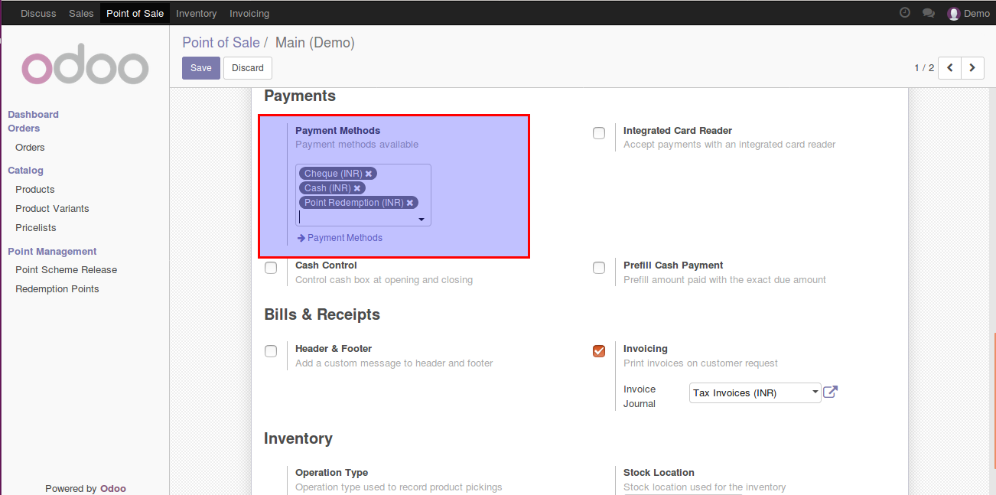Screen dimensions: 996x495
Task: Click the Catalog section heading
Action: [25, 171]
